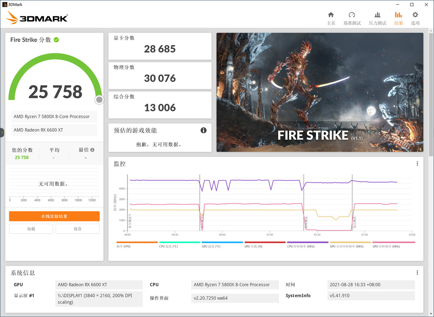The width and height of the screenshot is (434, 317).
Task: Click the Fire Strike preview image
Action: tap(319, 92)
